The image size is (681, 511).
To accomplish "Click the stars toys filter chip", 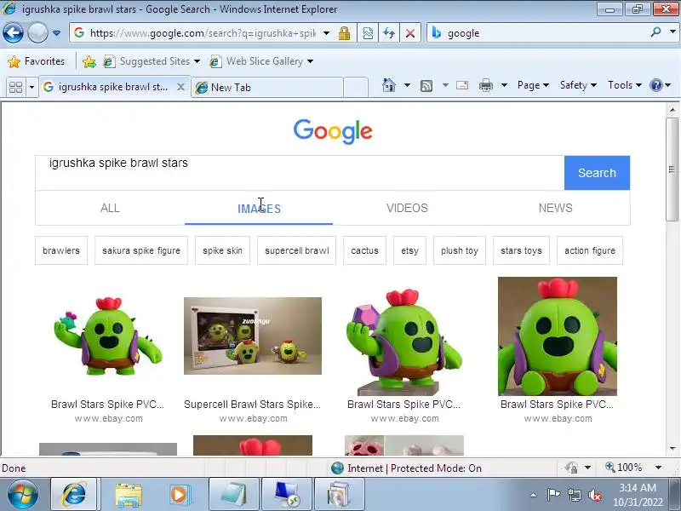I will [x=521, y=250].
